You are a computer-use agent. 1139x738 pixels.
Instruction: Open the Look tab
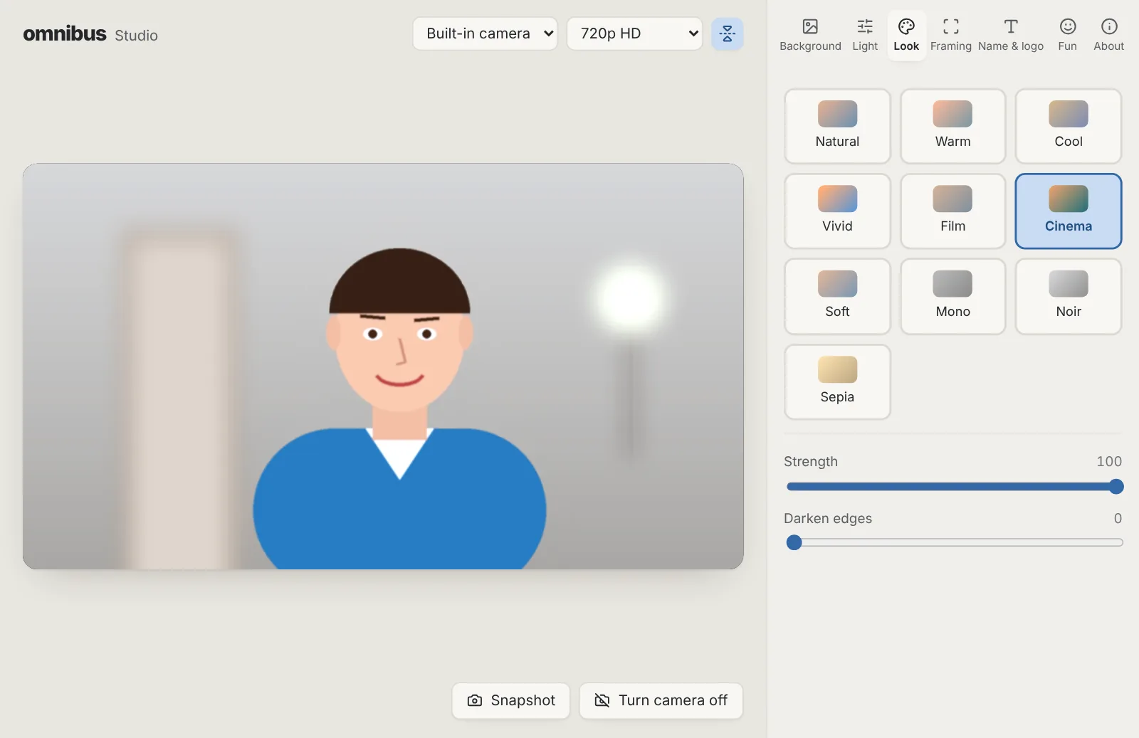(906, 36)
